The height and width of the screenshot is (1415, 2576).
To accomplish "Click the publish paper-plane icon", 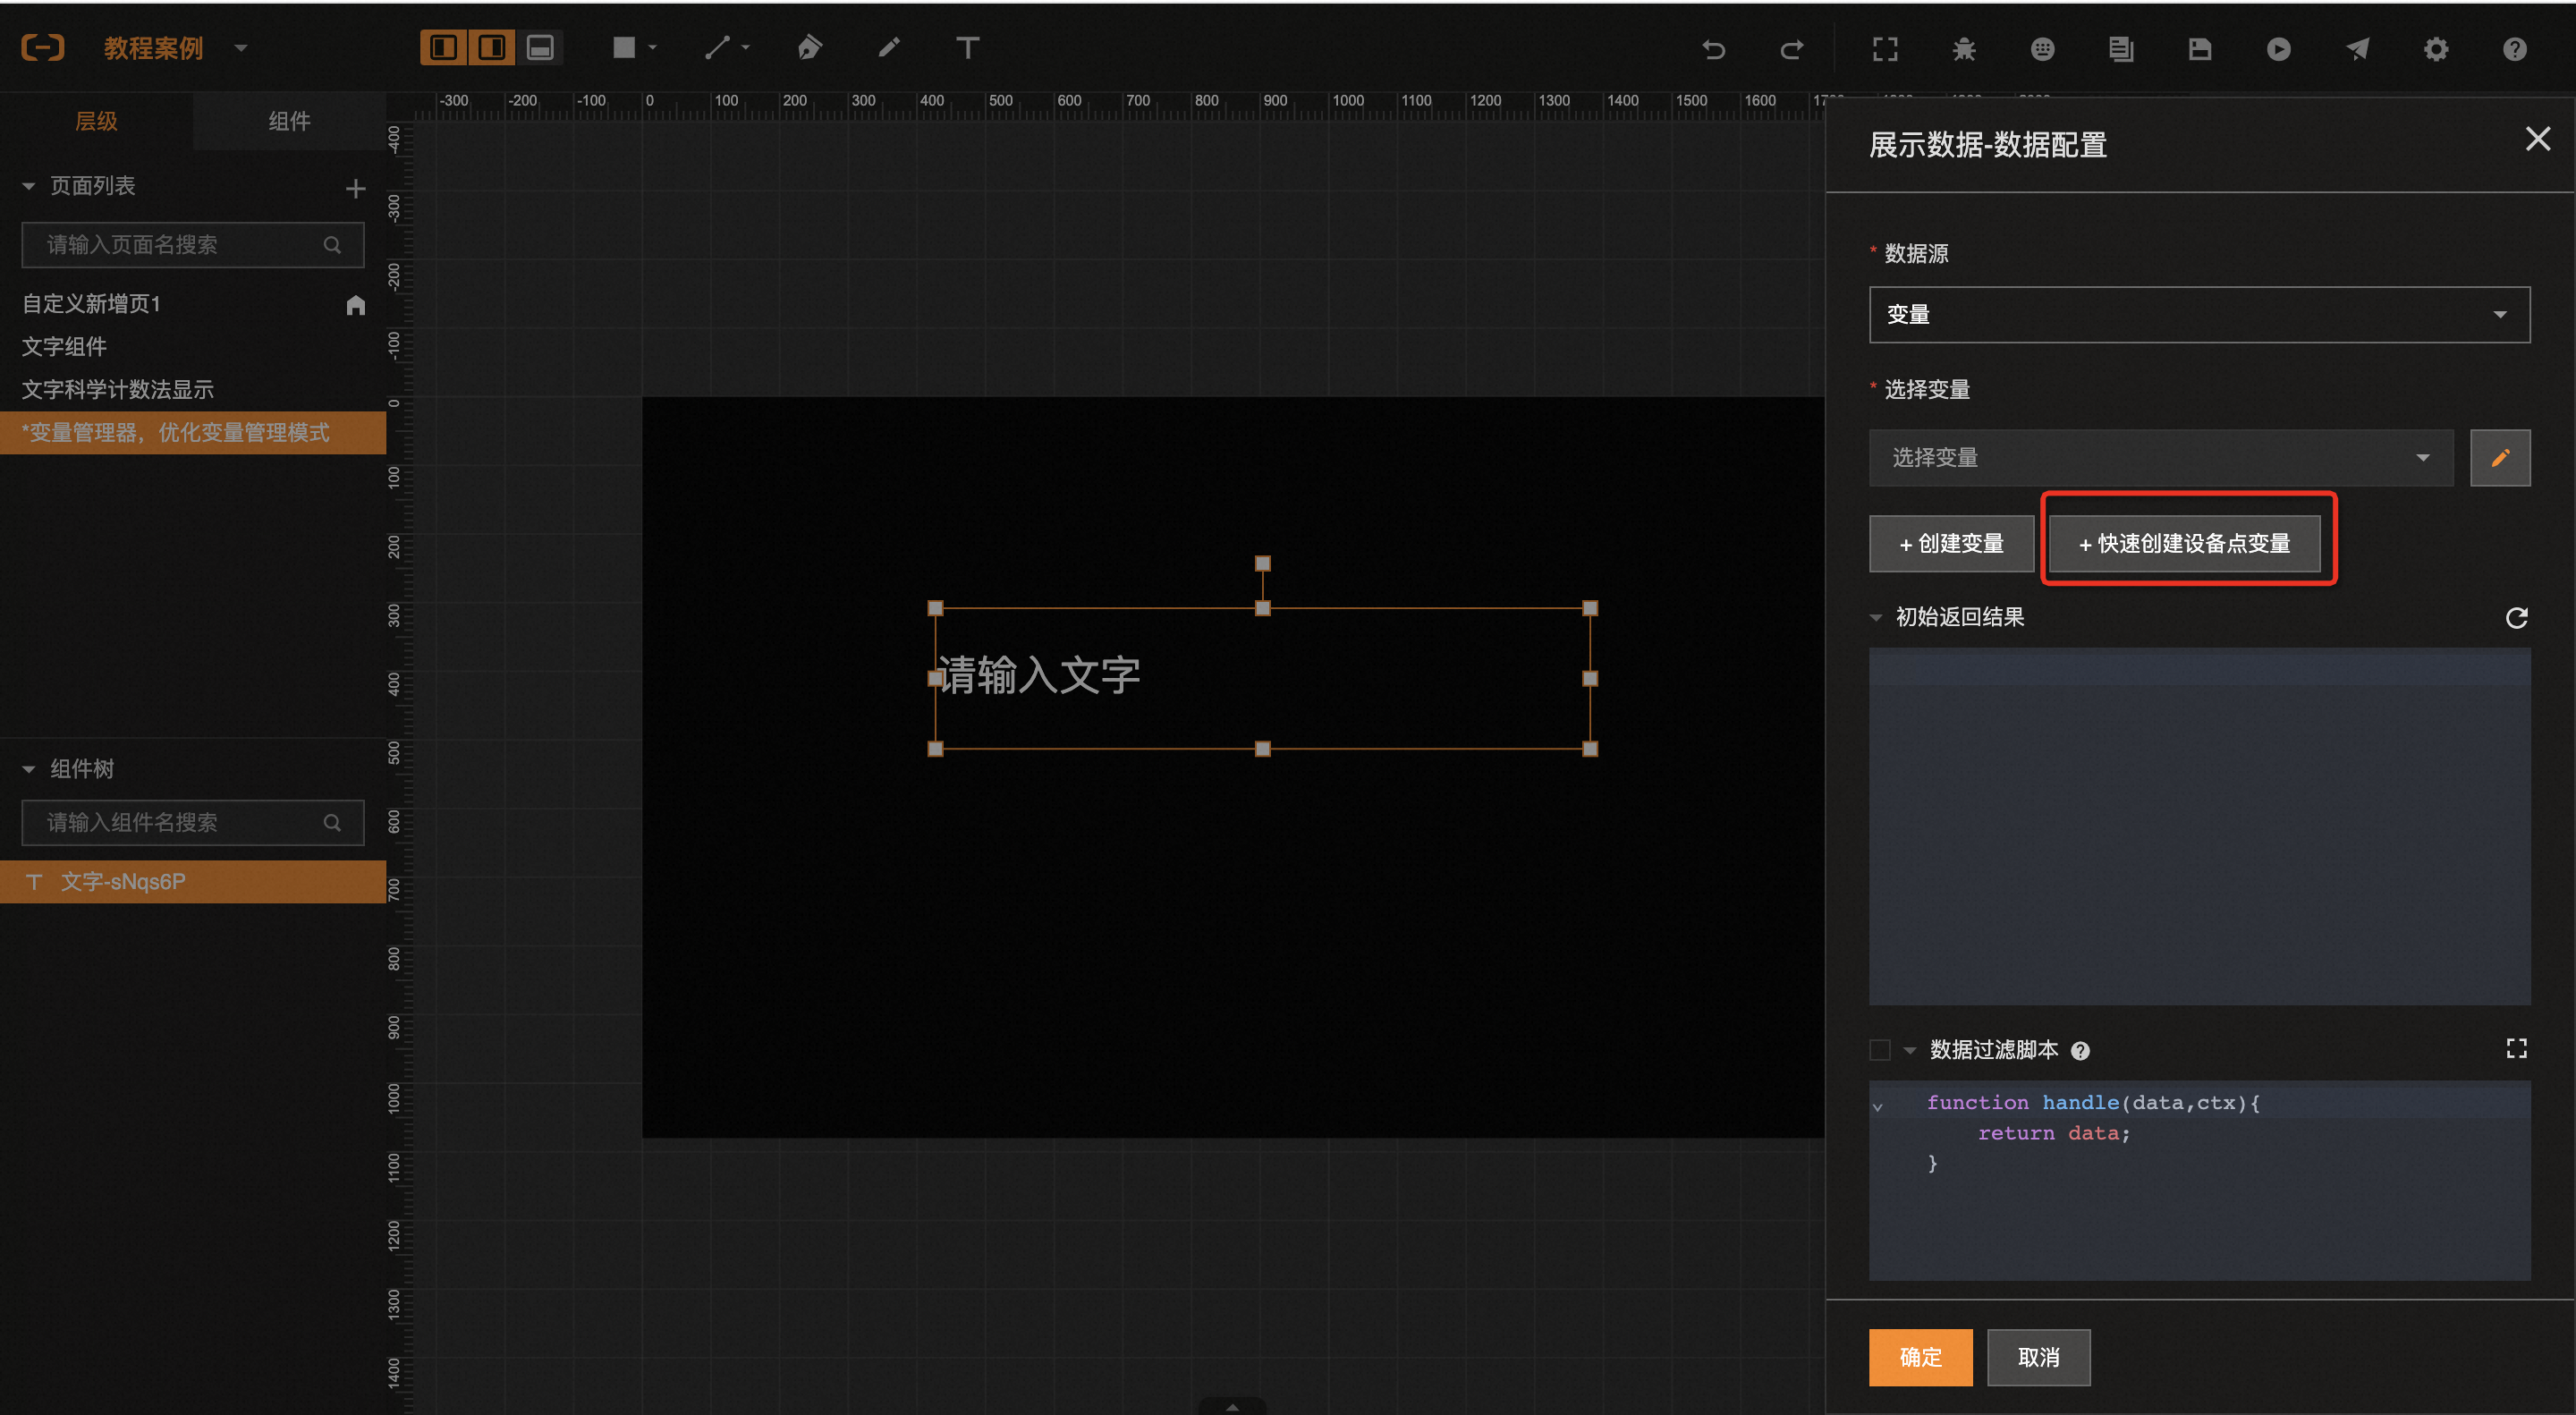I will pos(2357,49).
